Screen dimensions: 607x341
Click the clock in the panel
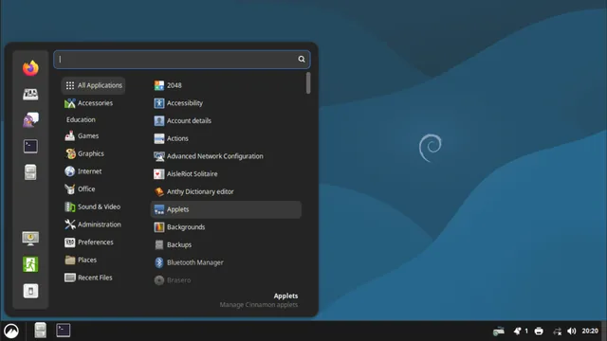[590, 331]
